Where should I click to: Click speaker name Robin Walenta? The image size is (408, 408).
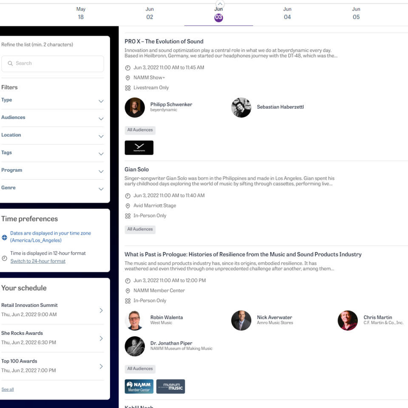coord(167,317)
